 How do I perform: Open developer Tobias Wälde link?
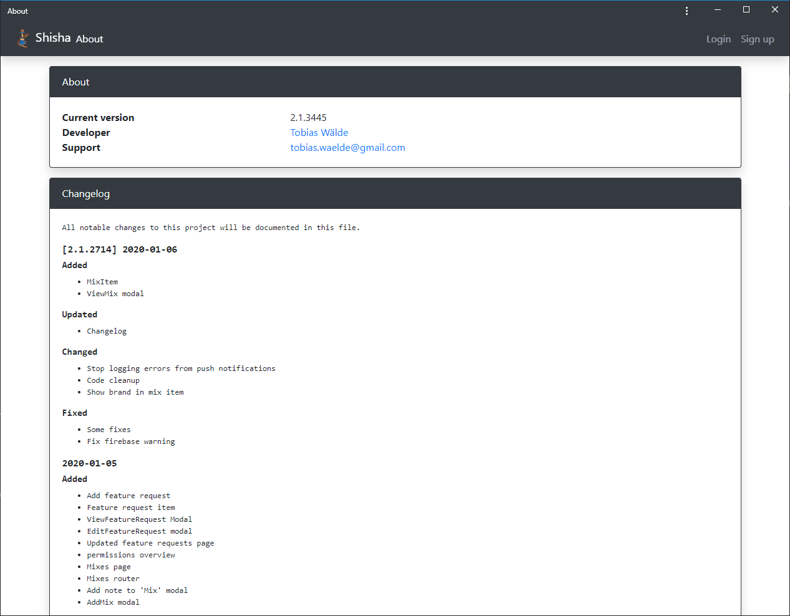pos(319,133)
